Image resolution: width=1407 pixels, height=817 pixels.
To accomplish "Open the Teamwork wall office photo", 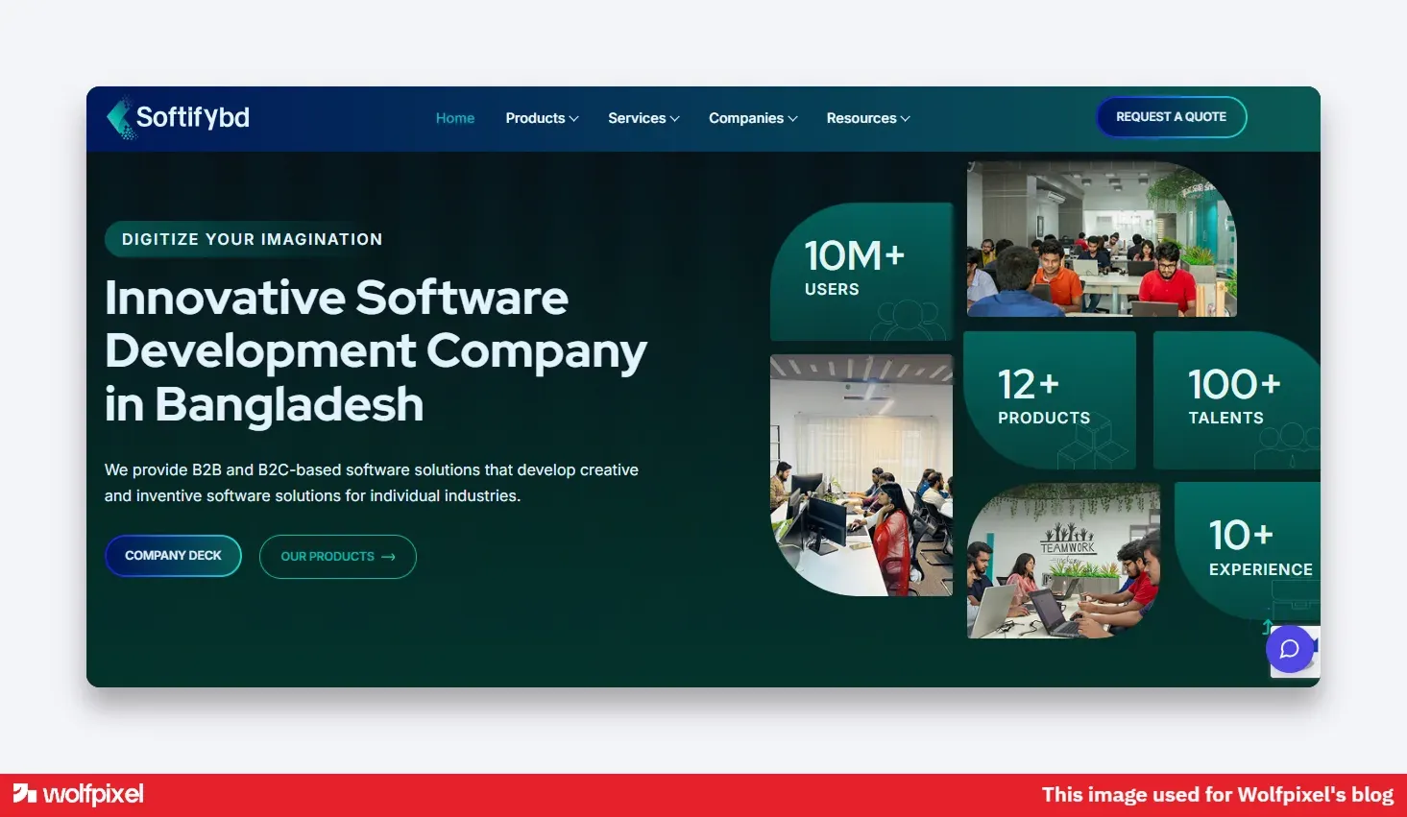I will [x=1063, y=561].
